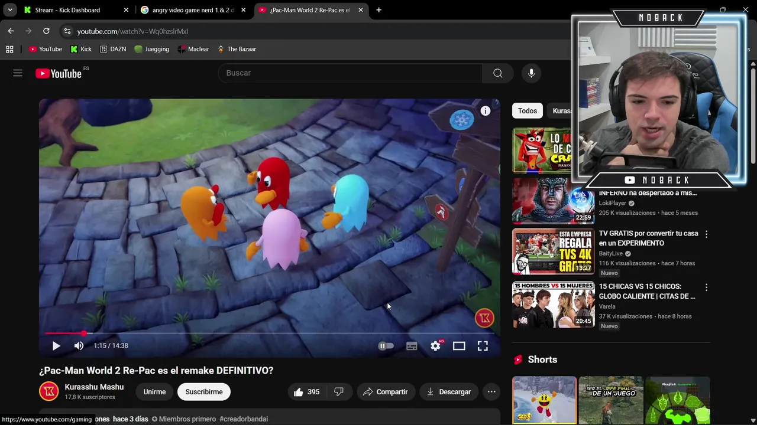Screen dimensions: 757x425
Task: Open 15 CHICAS VS 15 CHICOS video
Action: [x=647, y=292]
